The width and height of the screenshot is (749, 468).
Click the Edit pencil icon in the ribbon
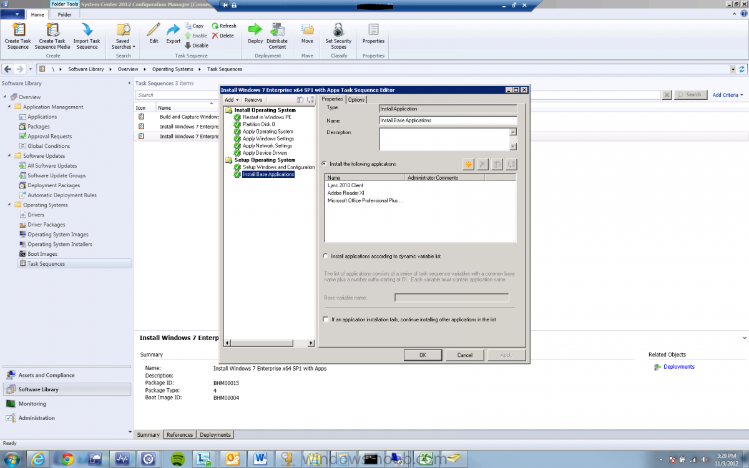(x=154, y=29)
